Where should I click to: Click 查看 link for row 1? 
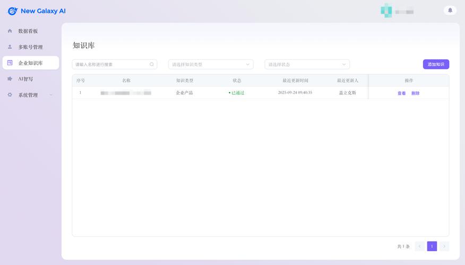point(401,93)
